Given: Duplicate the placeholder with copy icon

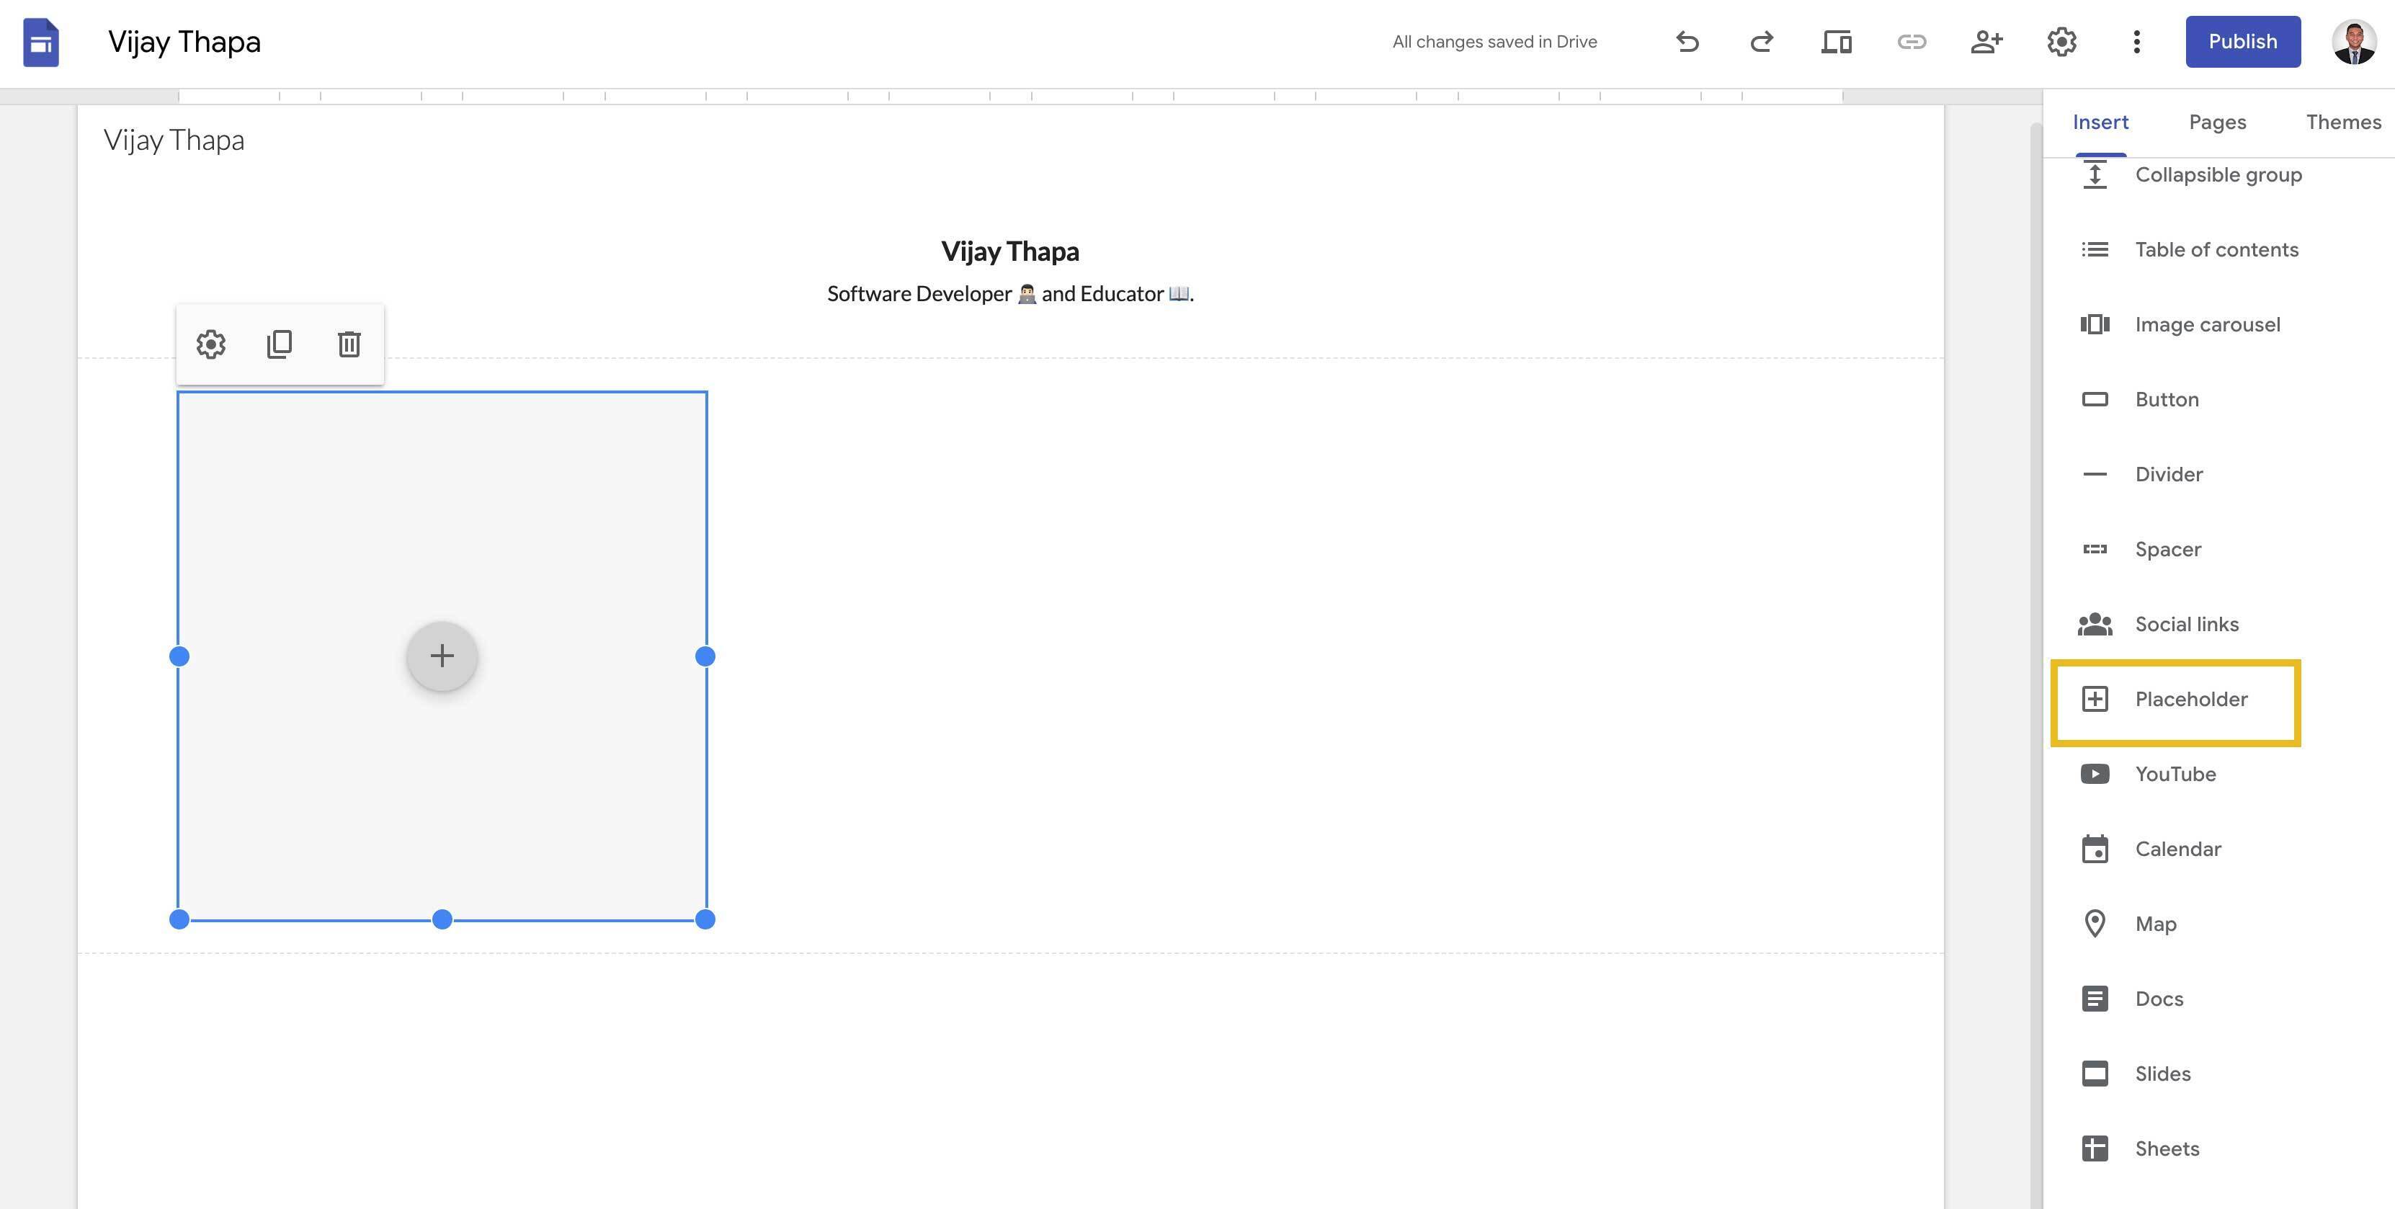Looking at the screenshot, I should point(280,344).
